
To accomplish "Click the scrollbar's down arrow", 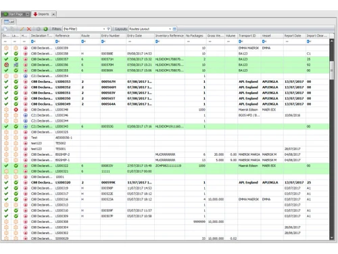I will click(332, 238).
